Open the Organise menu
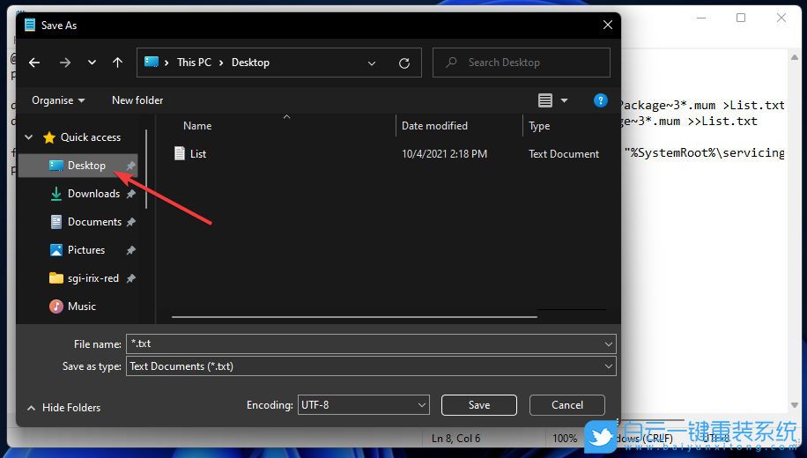The height and width of the screenshot is (458, 807). click(58, 100)
